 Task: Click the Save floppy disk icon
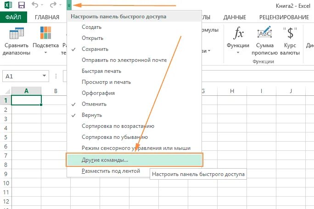pos(22,5)
